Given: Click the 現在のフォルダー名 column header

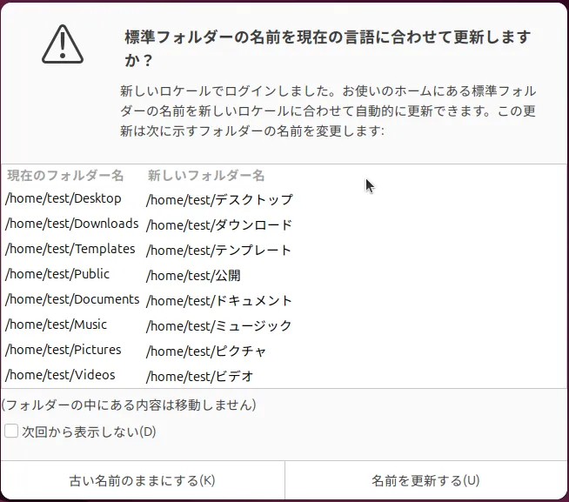Looking at the screenshot, I should (x=65, y=176).
